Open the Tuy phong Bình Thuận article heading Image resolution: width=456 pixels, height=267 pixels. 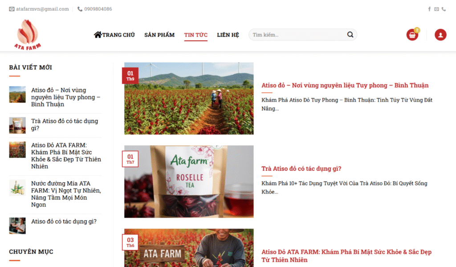345,85
